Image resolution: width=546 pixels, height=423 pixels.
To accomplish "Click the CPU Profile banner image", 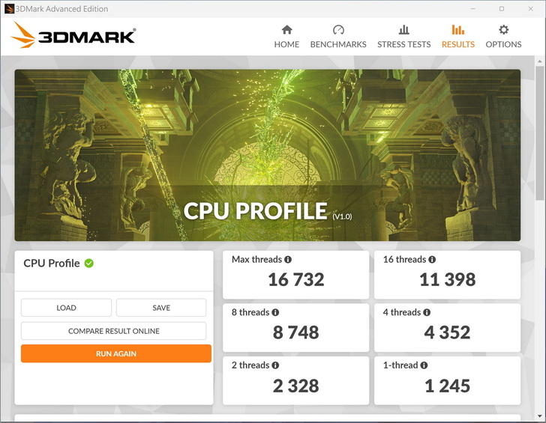I will [268, 155].
